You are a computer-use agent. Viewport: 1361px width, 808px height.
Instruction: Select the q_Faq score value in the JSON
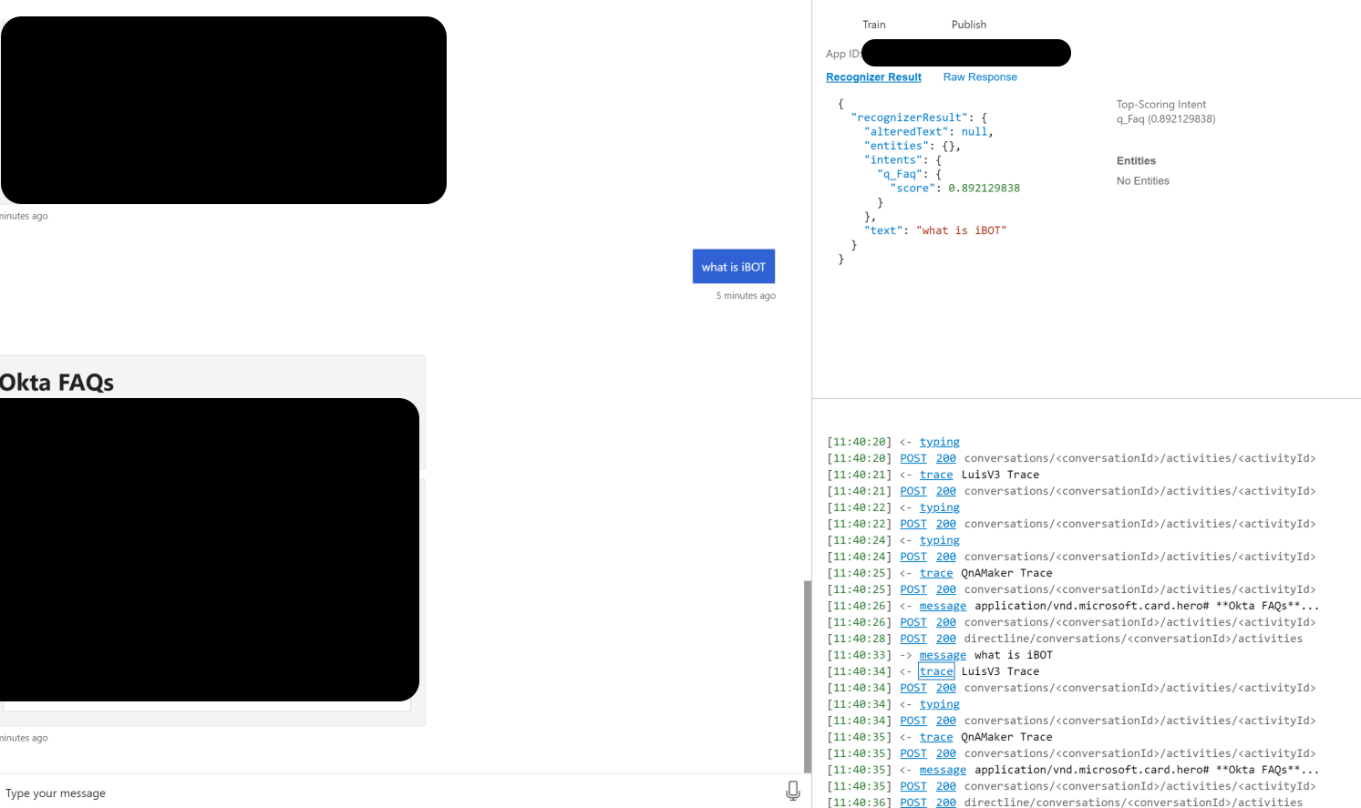[985, 188]
